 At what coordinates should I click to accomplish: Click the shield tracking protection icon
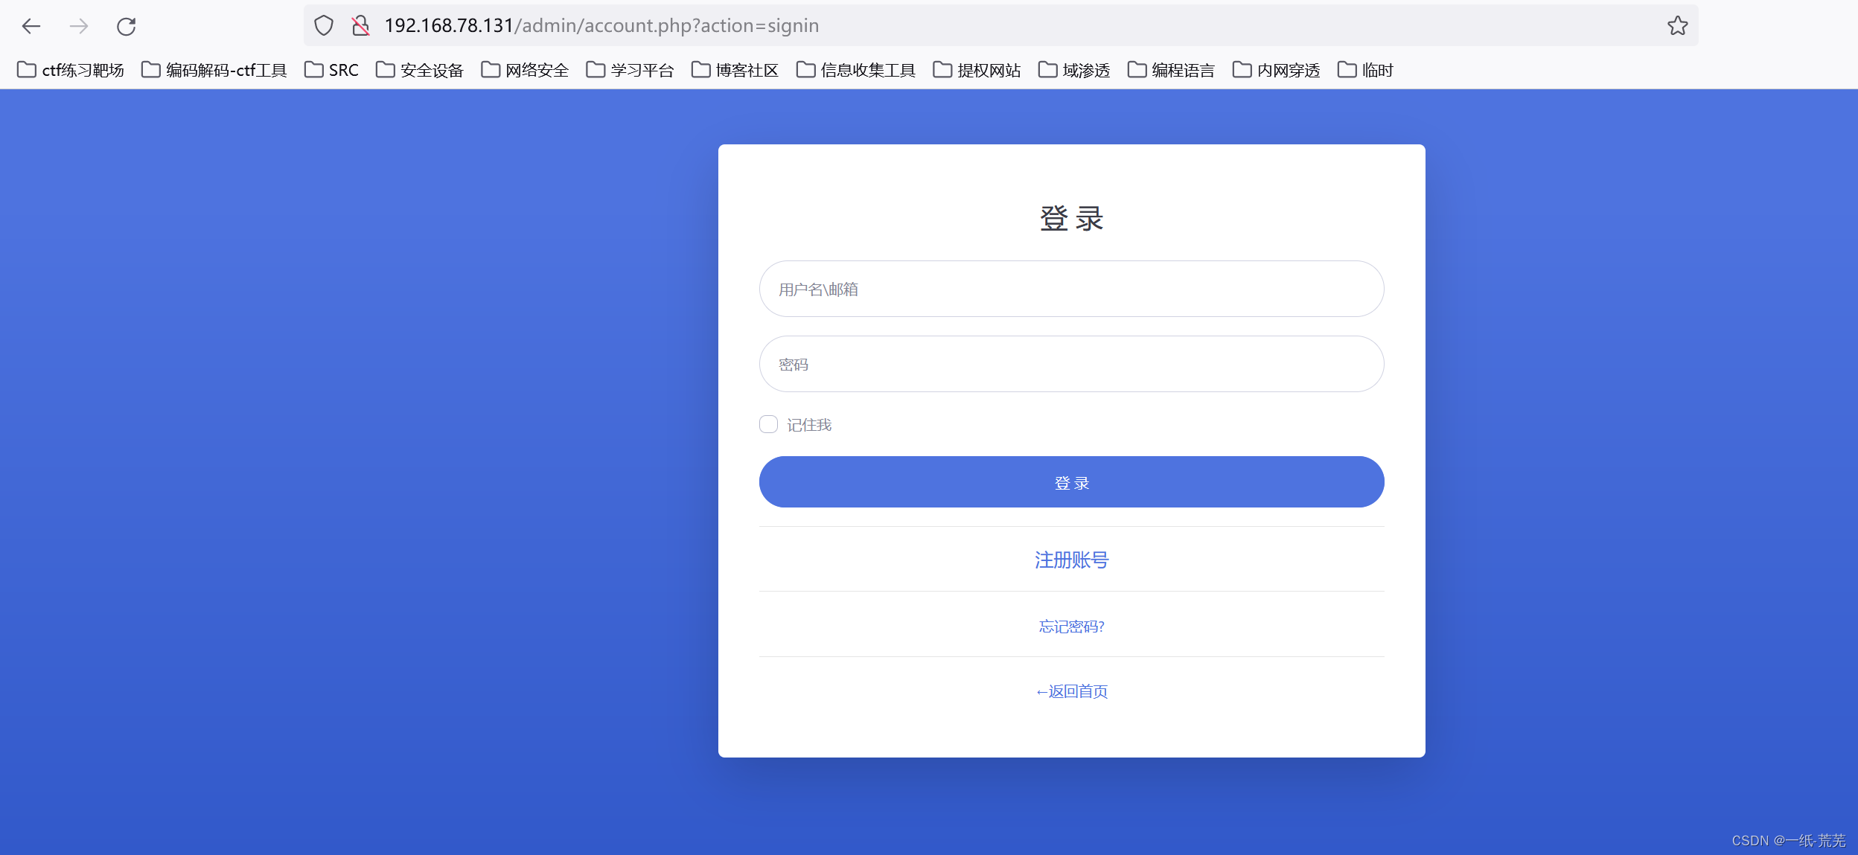tap(324, 26)
